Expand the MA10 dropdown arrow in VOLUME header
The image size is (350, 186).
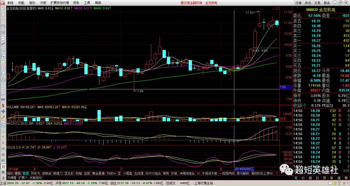(x=86, y=106)
